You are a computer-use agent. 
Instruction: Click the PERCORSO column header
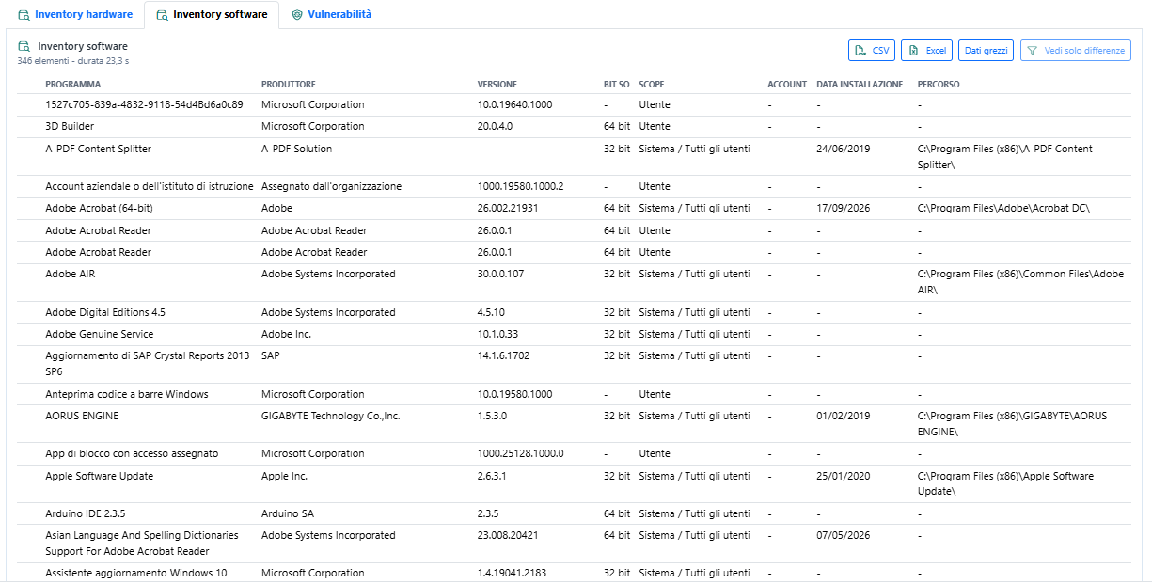tap(939, 85)
